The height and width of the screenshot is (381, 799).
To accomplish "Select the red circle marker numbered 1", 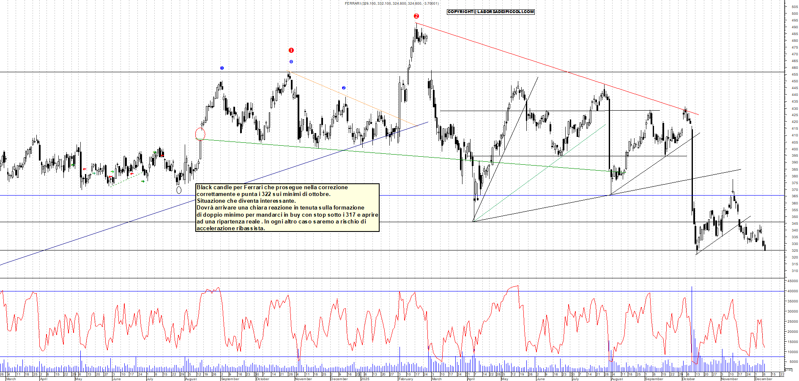I will (x=291, y=50).
